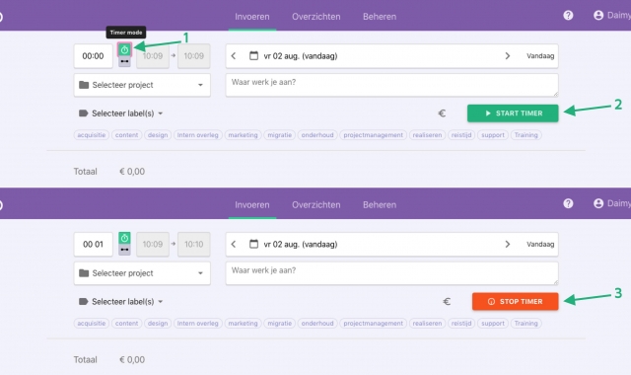Expand Selecteer label(s) dropdown in upper panel
Image resolution: width=631 pixels, height=375 pixels.
pyautogui.click(x=120, y=113)
